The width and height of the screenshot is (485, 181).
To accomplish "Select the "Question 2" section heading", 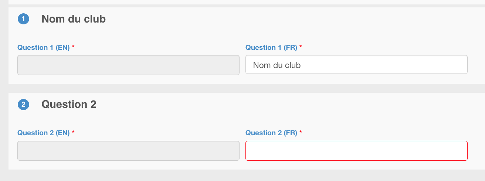I will [69, 105].
